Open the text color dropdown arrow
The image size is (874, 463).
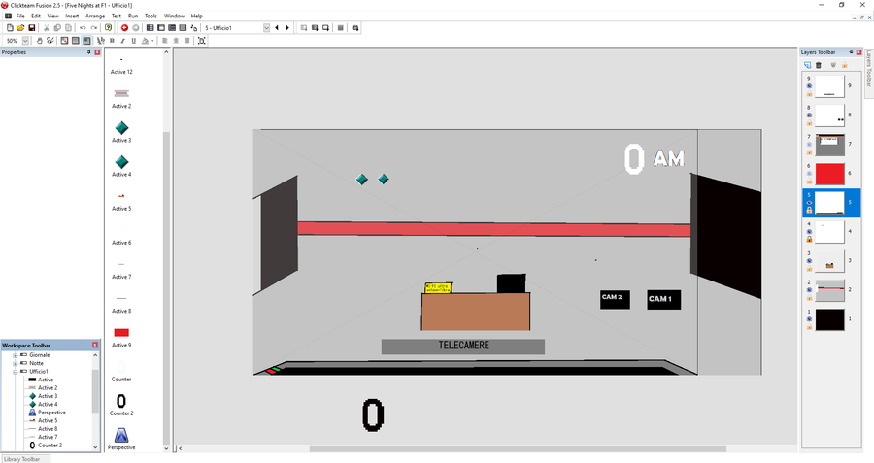coord(152,41)
